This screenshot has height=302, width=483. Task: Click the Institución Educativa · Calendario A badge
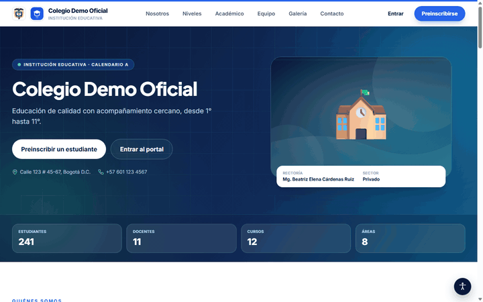coord(73,64)
